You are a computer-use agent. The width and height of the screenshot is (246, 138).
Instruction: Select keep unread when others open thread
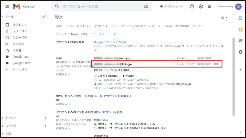[x=95, y=128]
